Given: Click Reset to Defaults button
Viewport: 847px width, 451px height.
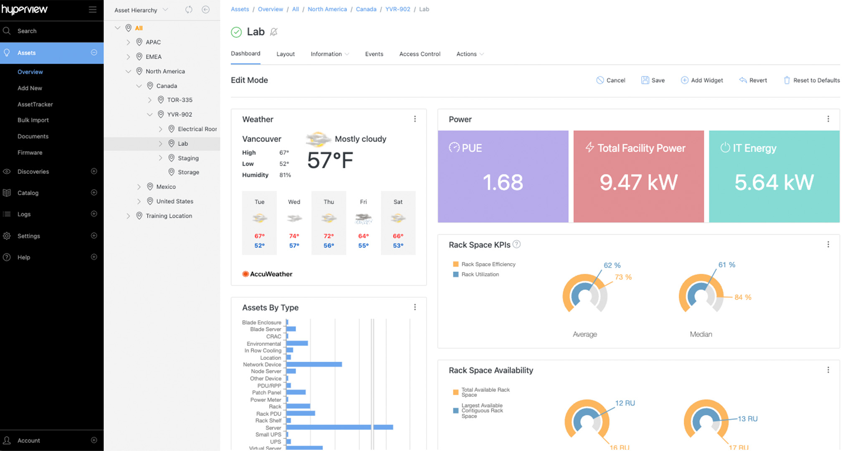Looking at the screenshot, I should pos(812,80).
